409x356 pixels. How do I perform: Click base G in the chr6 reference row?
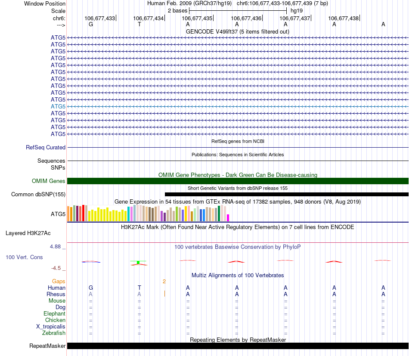(91, 24)
